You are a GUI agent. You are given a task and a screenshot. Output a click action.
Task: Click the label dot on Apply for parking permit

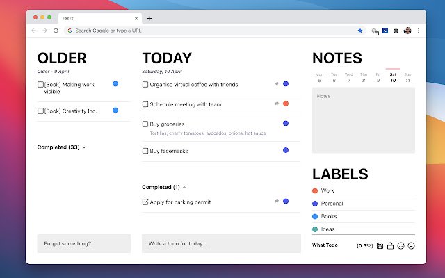tap(286, 201)
